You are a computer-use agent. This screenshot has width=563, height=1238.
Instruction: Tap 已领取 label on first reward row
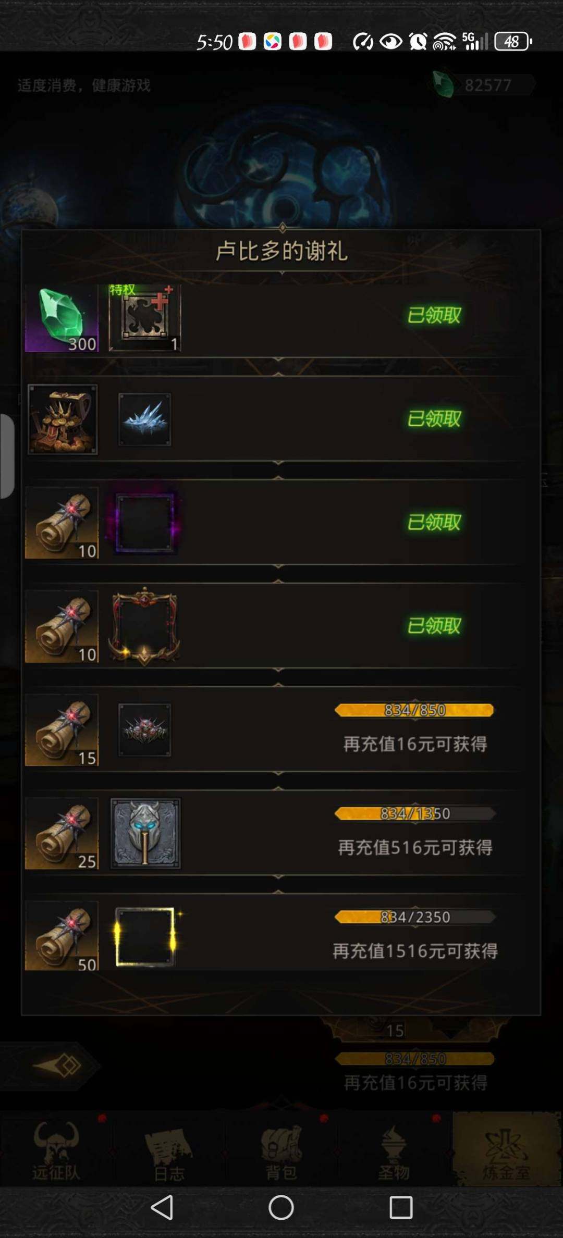click(434, 315)
